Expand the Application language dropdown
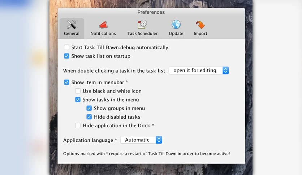 141,140
